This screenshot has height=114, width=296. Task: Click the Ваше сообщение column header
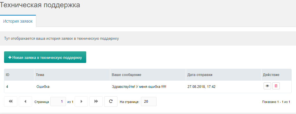tap(148, 75)
